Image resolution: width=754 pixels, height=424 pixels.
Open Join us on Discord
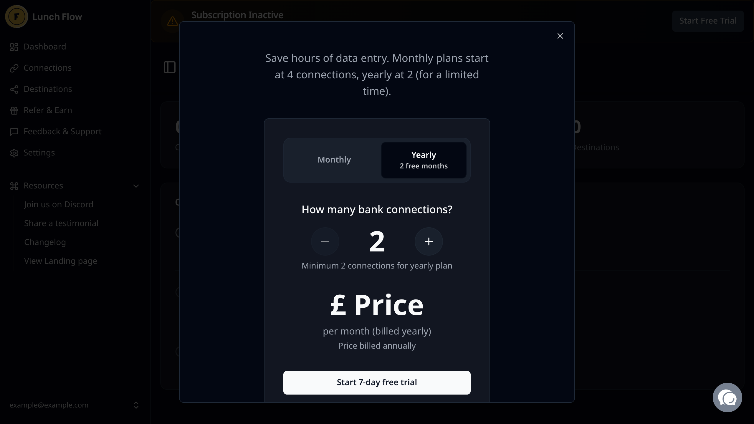[x=58, y=204]
